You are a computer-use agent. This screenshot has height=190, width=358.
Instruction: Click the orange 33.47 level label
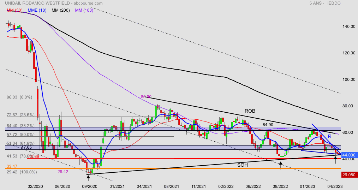coord(12,166)
